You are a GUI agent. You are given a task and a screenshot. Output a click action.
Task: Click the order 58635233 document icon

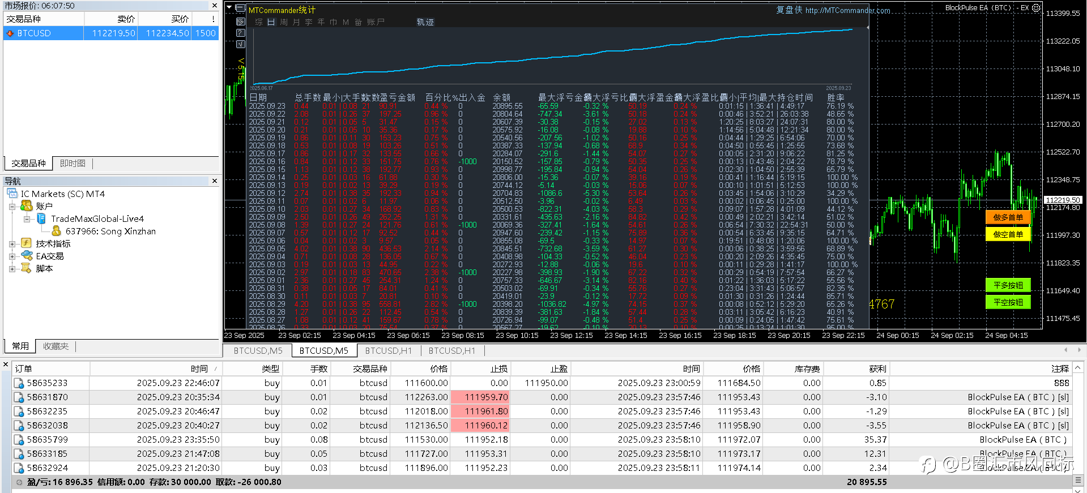point(19,383)
